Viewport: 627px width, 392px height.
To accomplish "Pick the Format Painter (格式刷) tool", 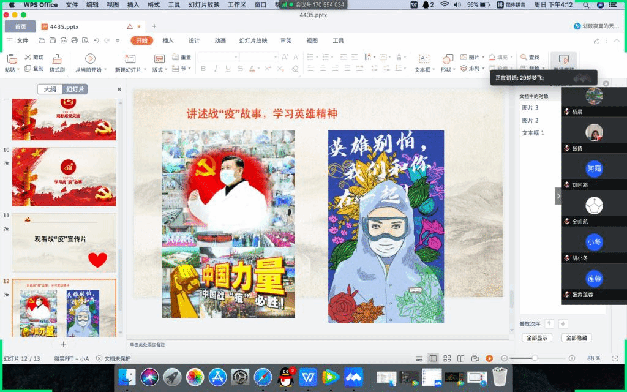I will click(x=57, y=63).
